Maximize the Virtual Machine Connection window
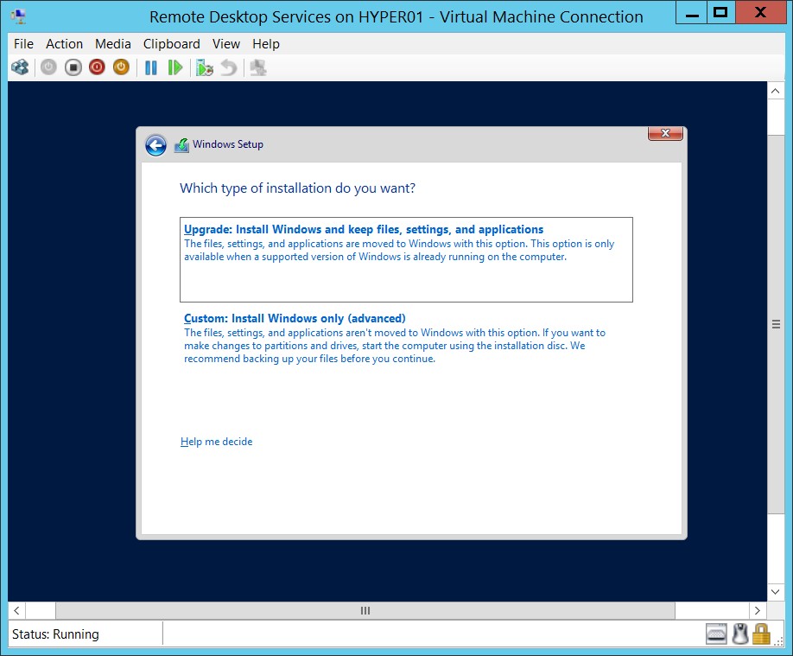 720,13
